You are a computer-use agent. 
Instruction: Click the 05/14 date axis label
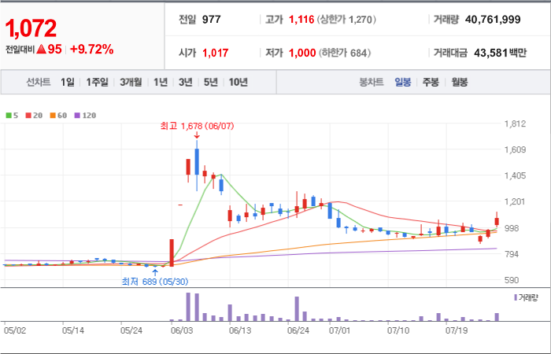click(x=73, y=331)
